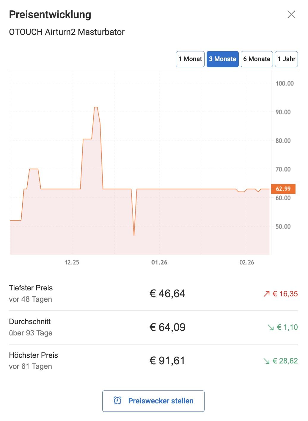Click the 01.26 date label on the axis
Image resolution: width=308 pixels, height=421 pixels.
coord(159,262)
